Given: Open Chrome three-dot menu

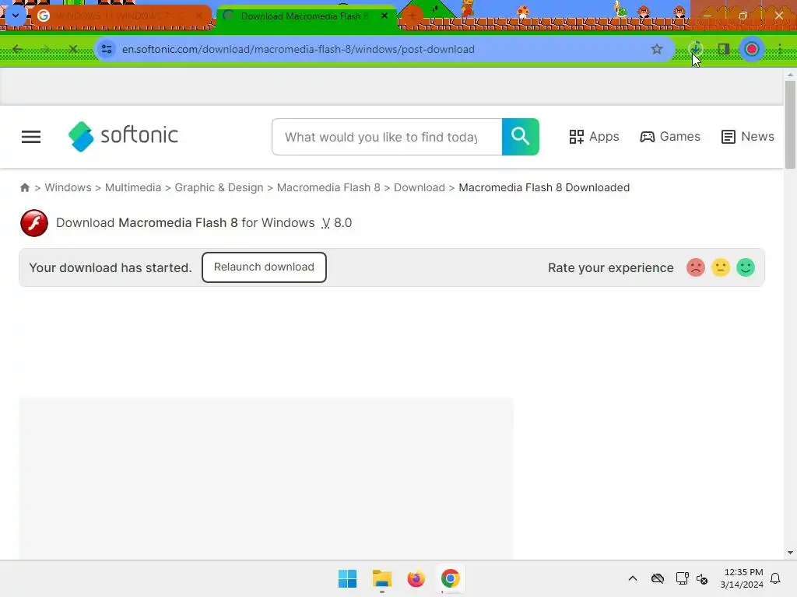Looking at the screenshot, I should 780,49.
